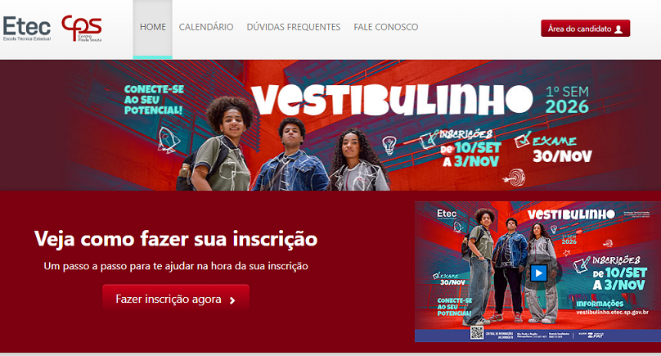Open the HOME tab
The height and width of the screenshot is (356, 661).
(153, 28)
